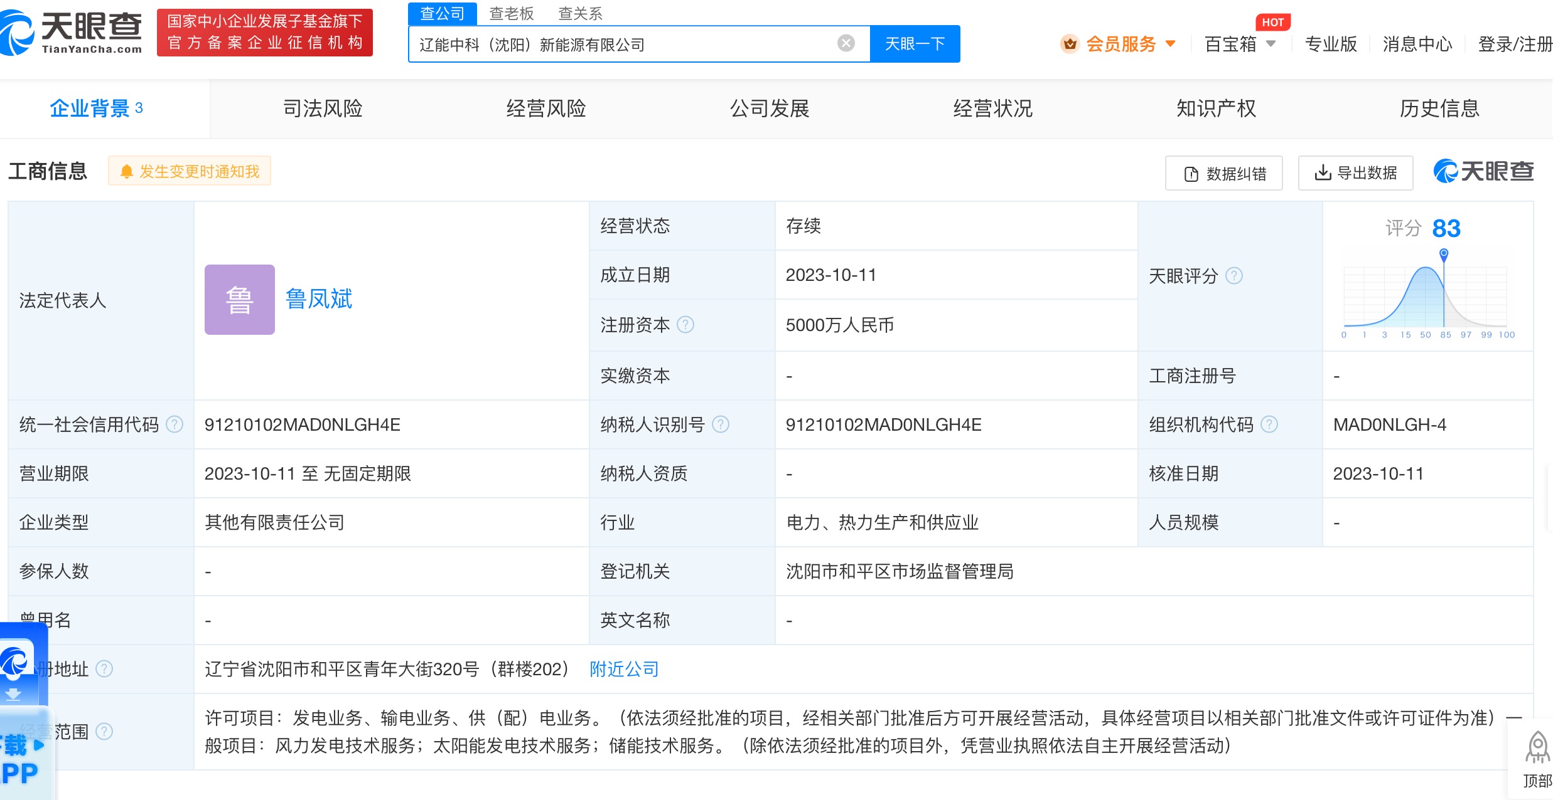Click the 附近公司 link

624,669
